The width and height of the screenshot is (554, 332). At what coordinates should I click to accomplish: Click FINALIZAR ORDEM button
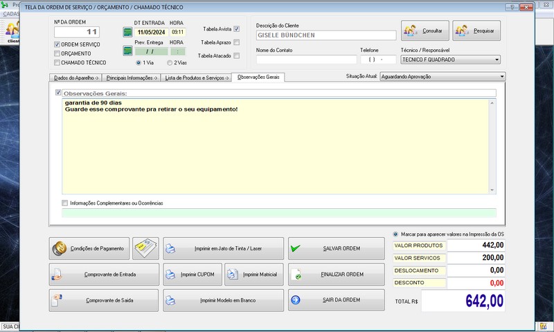(337, 275)
